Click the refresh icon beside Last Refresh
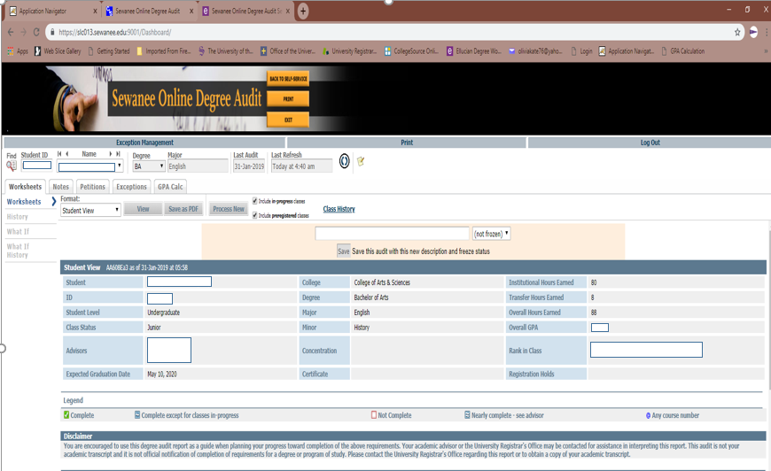 [344, 163]
